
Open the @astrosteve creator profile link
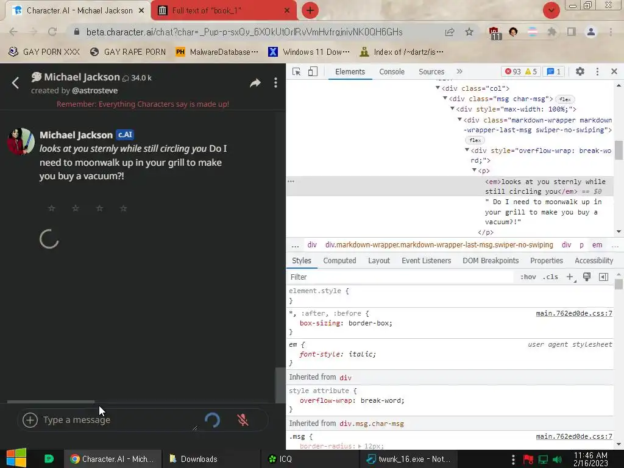coord(94,91)
